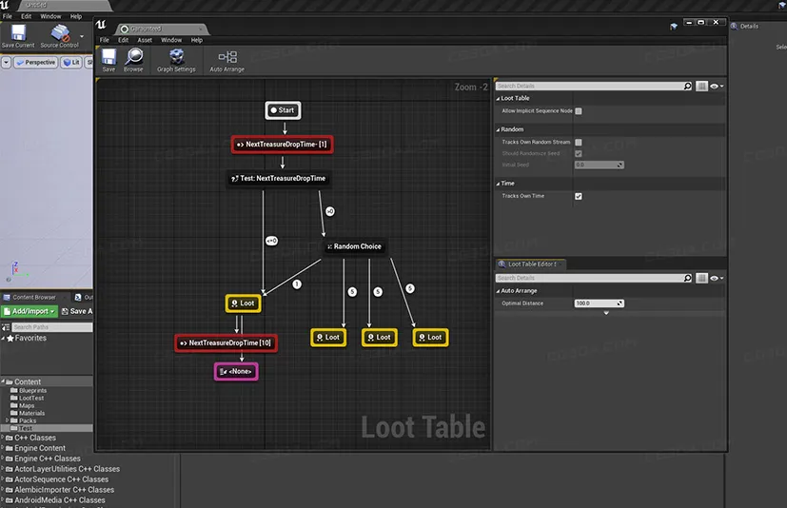This screenshot has height=508, width=787.
Task: Collapse the Loot Table section
Action: click(x=498, y=99)
